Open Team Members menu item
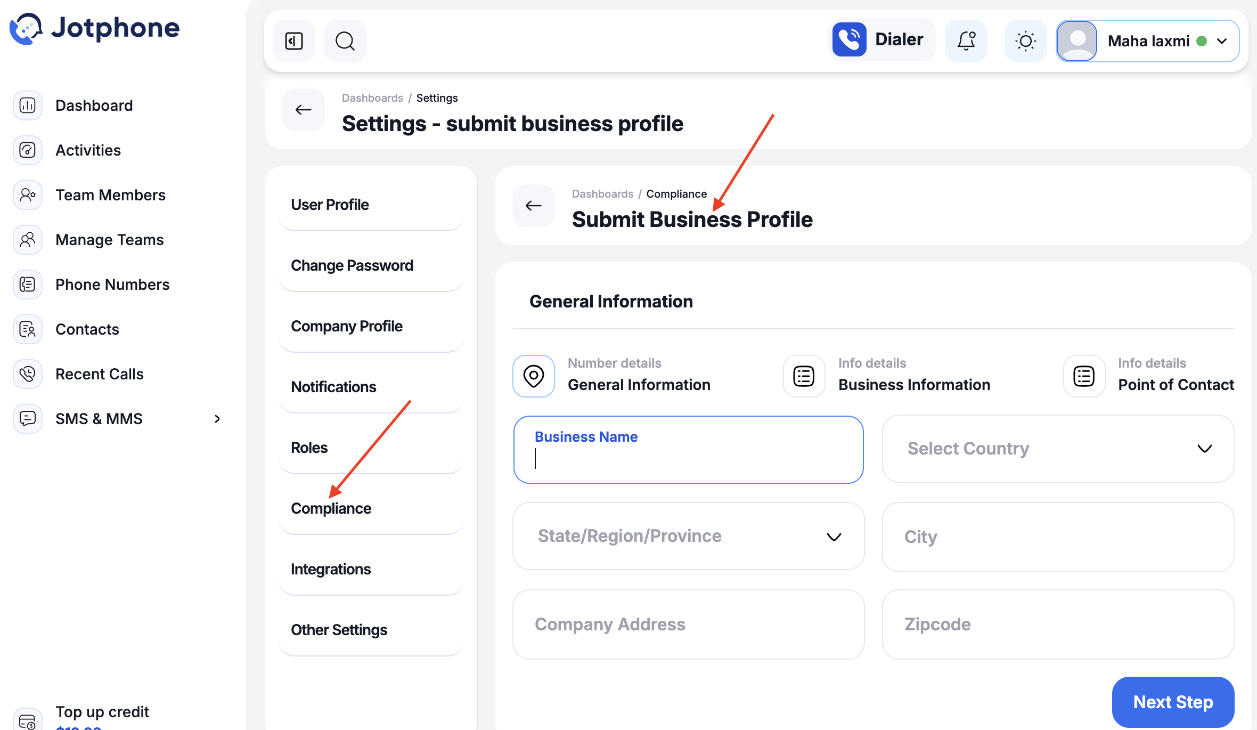This screenshot has width=1257, height=730. pyautogui.click(x=111, y=195)
